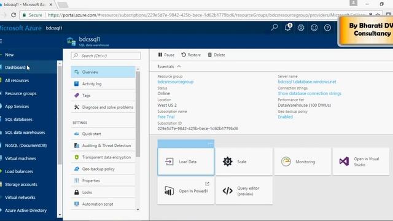The width and height of the screenshot is (393, 221).
Task: Open NoSQL (DocumentDB) in sidebar
Action: (28, 145)
